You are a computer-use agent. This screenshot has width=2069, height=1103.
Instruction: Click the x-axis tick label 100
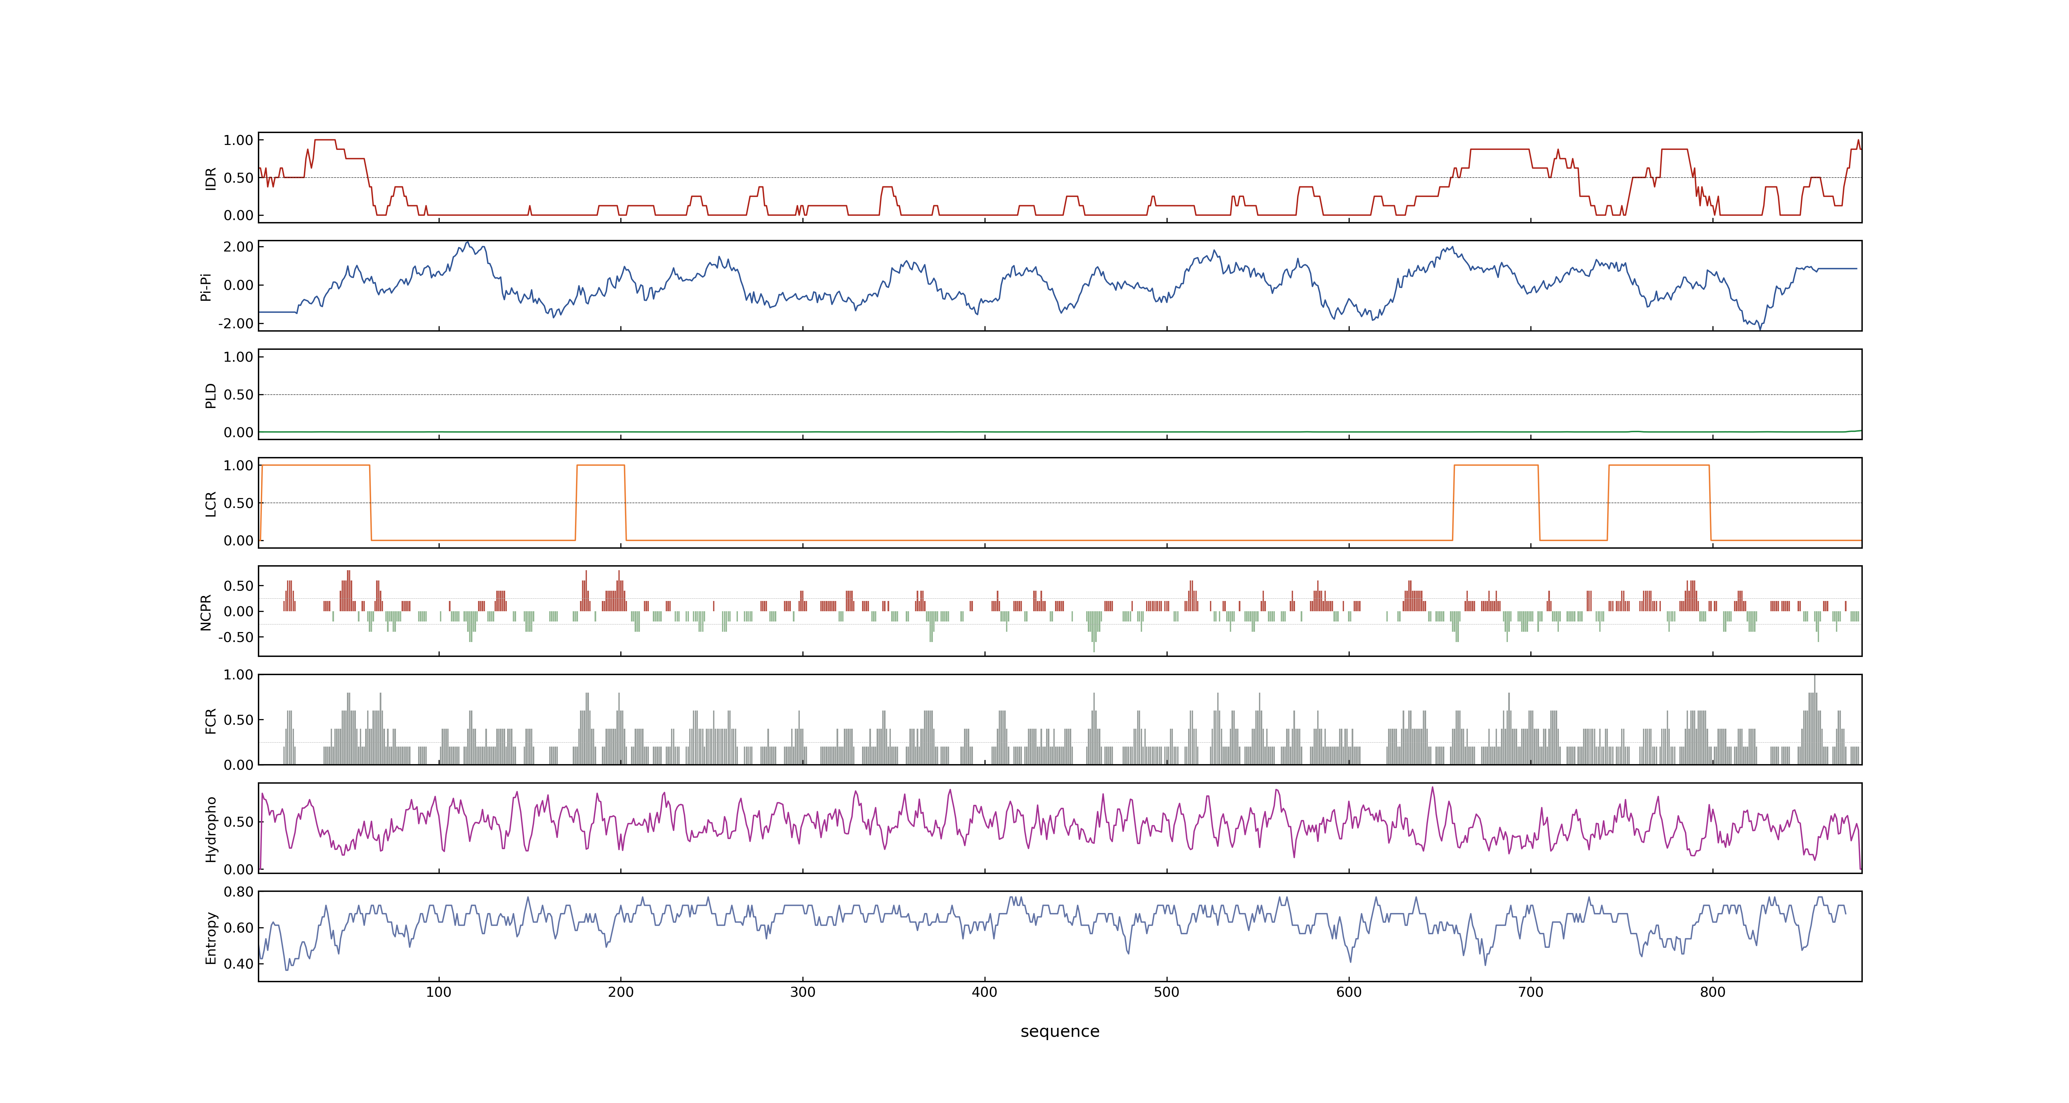pos(439,992)
